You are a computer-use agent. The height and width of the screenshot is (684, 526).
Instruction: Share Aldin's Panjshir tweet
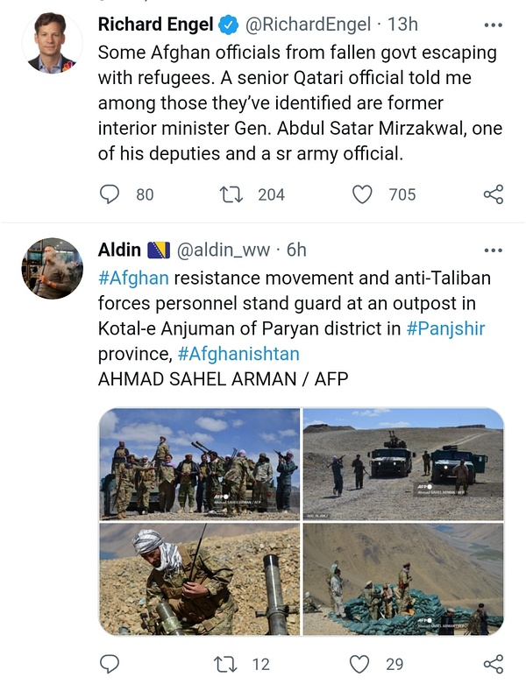[494, 663]
